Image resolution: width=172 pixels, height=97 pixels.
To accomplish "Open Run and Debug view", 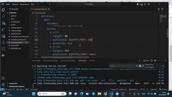I will point(3,29).
